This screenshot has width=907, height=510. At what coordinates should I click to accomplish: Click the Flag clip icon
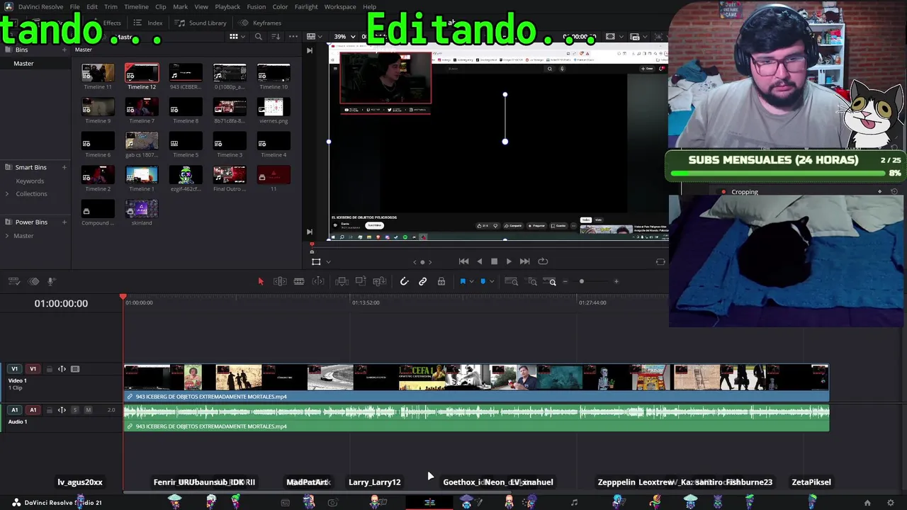463,281
